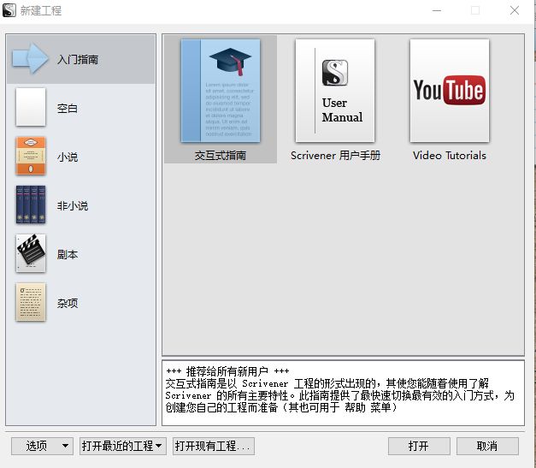Click the 剧本 category label
This screenshot has height=468, width=536.
tap(68, 254)
